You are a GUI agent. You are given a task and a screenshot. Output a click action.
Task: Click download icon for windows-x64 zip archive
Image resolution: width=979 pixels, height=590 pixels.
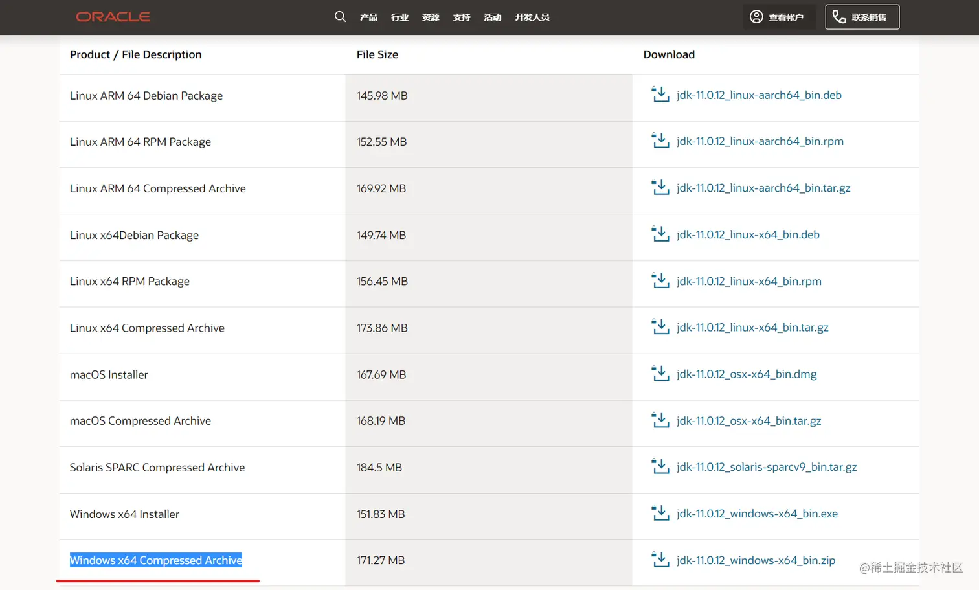click(660, 560)
